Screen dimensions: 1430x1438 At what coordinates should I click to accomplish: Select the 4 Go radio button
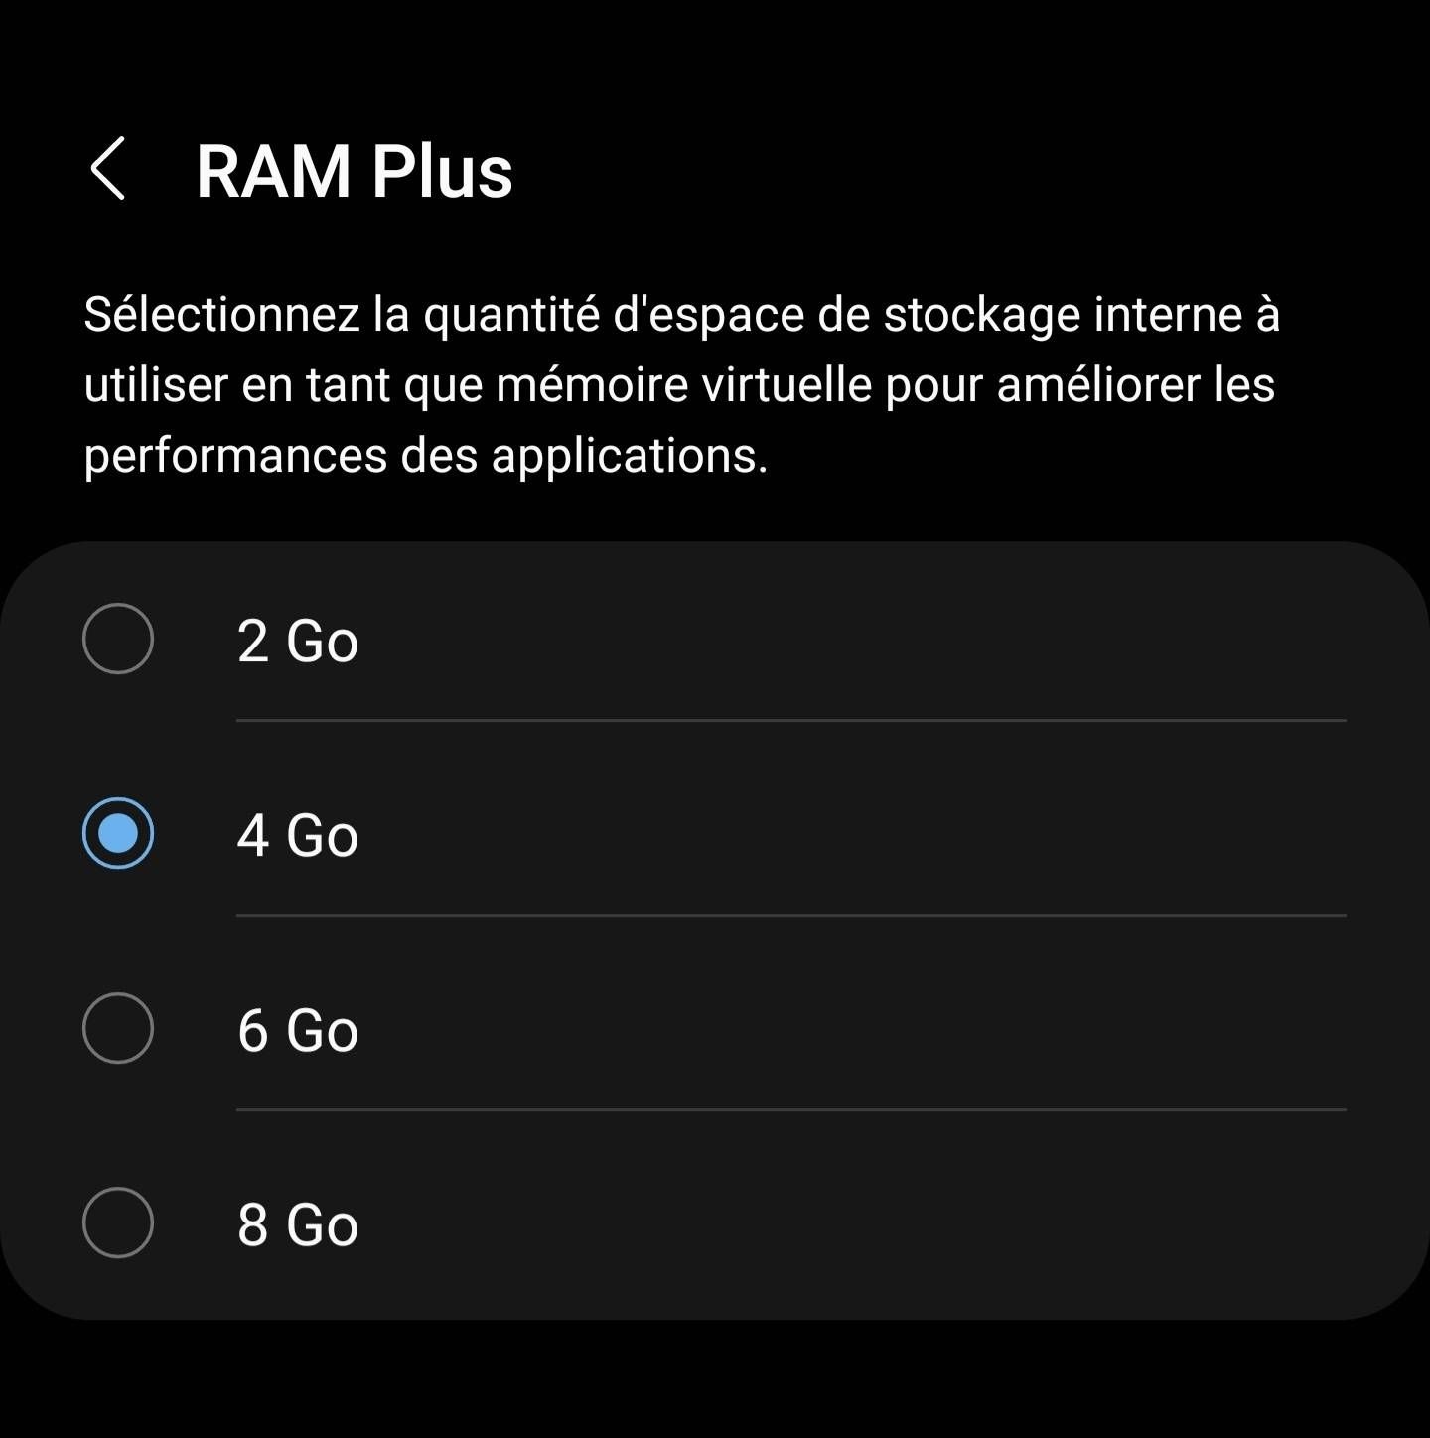coord(118,833)
